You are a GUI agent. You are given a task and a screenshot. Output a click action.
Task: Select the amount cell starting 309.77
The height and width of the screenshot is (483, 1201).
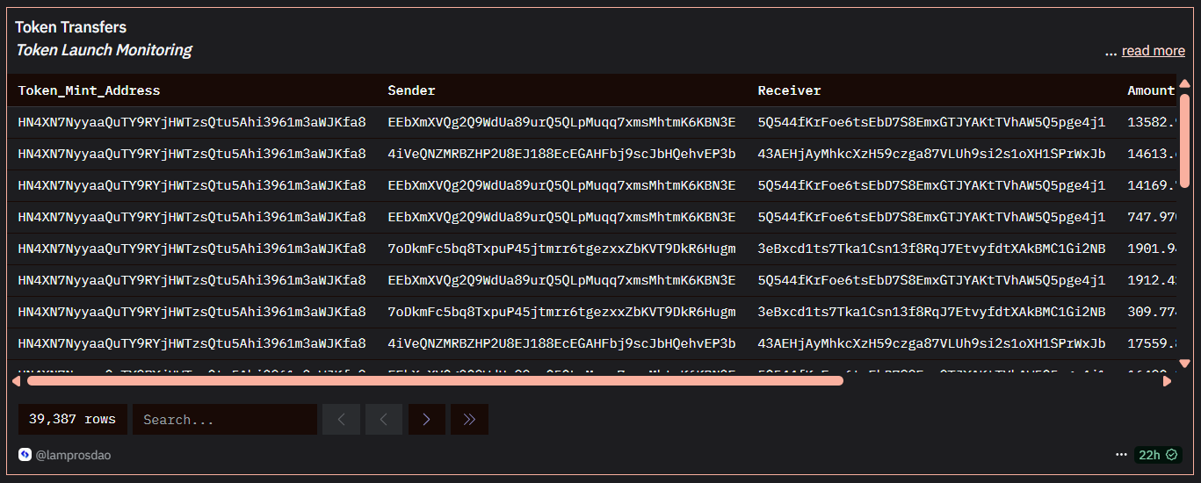(x=1152, y=312)
